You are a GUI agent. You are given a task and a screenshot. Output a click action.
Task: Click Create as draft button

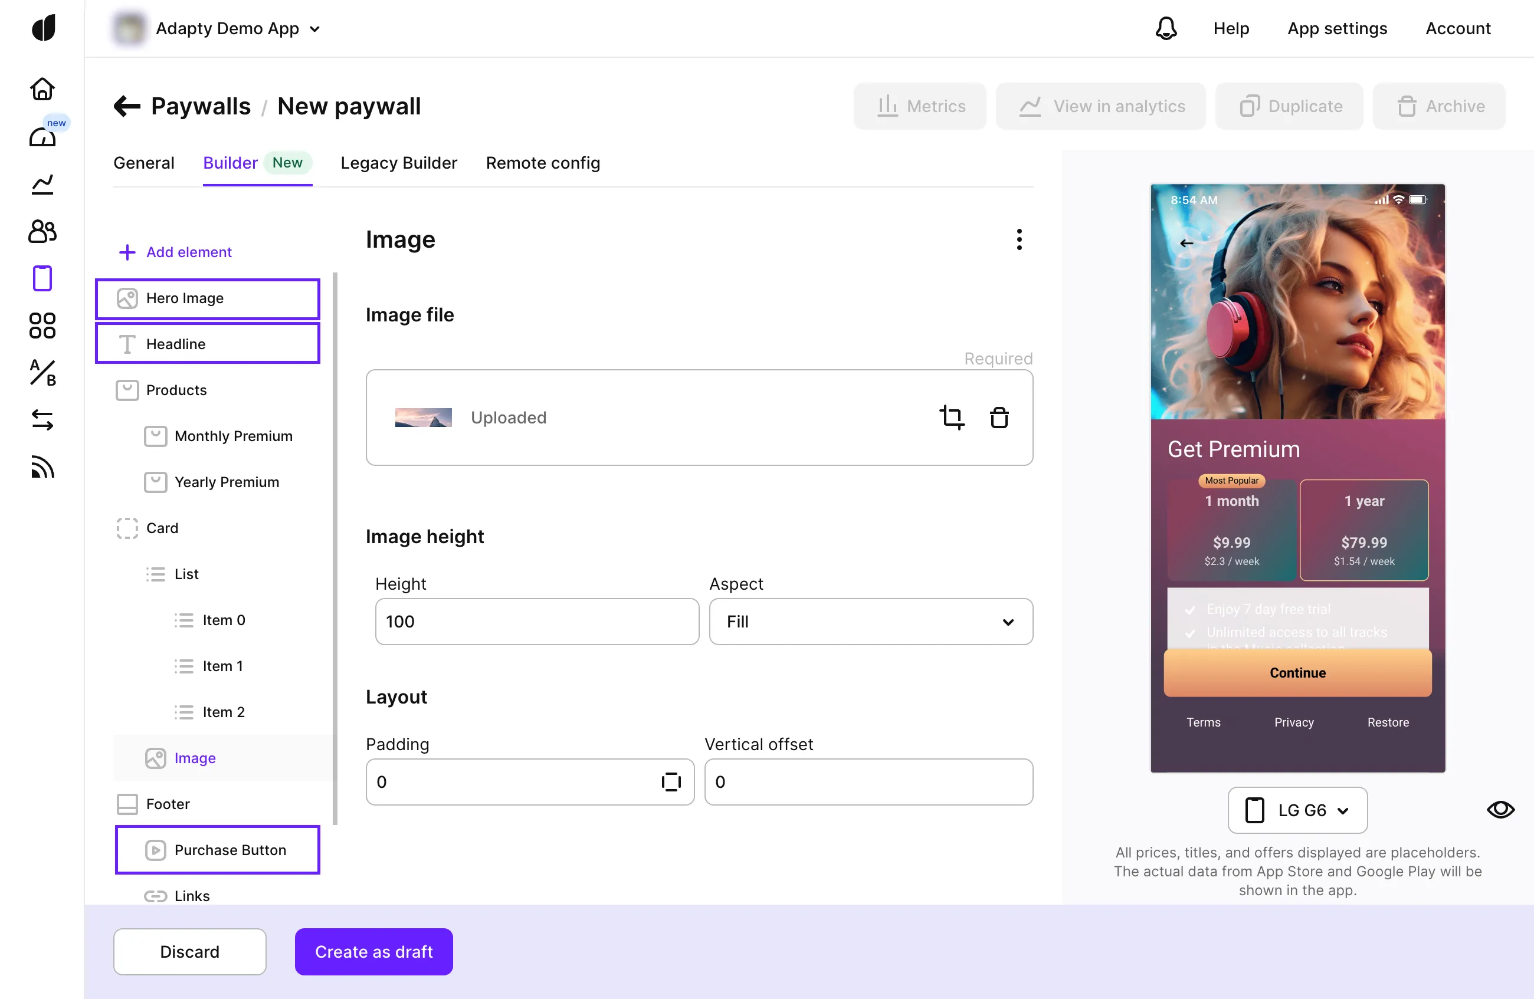(x=373, y=951)
